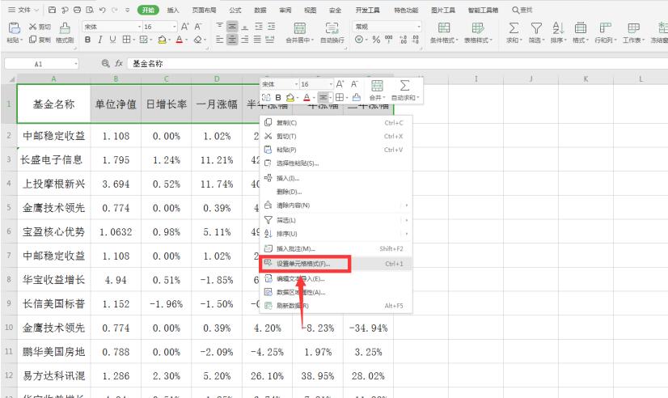
Task: Click the ribbon erase/clear format icon
Action: (197, 40)
